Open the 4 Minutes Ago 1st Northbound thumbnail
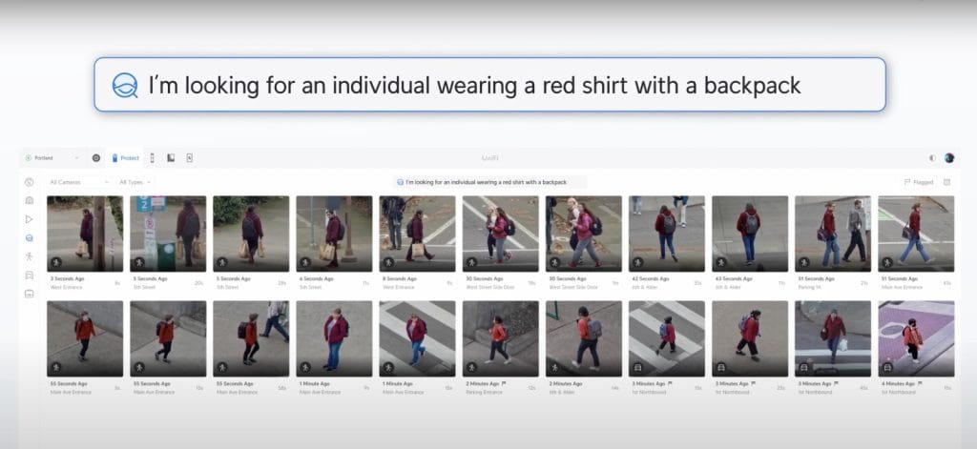Viewport: 977px width, 449px height. [x=916, y=338]
